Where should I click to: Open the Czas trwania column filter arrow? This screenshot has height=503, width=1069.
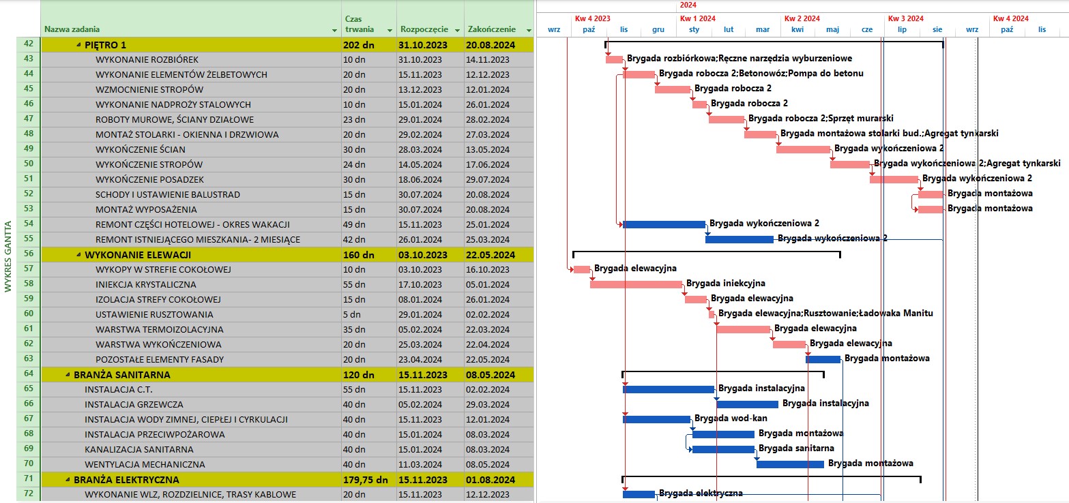(390, 31)
